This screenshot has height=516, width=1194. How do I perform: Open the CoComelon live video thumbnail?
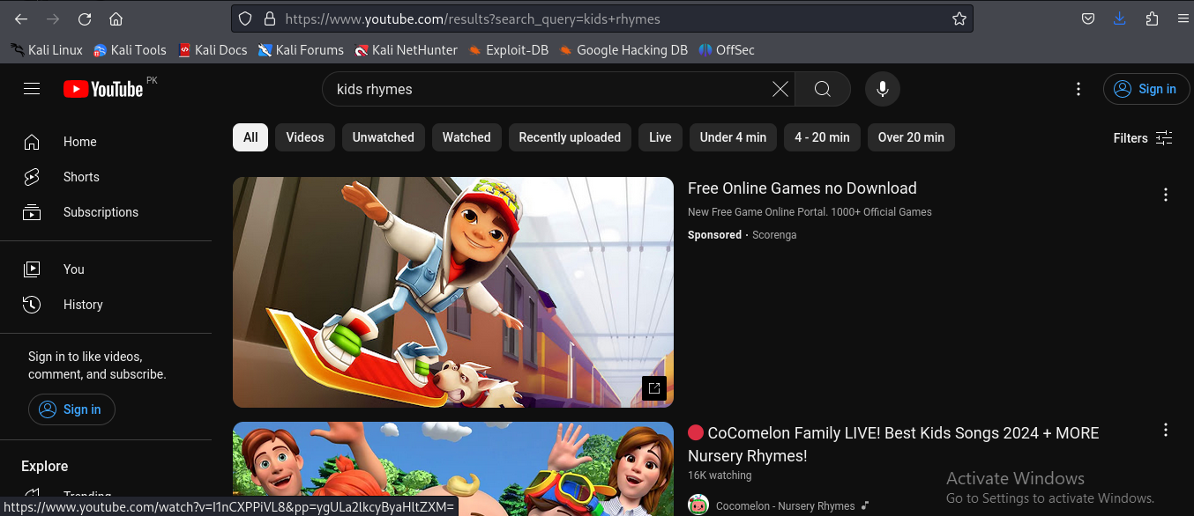click(x=453, y=469)
